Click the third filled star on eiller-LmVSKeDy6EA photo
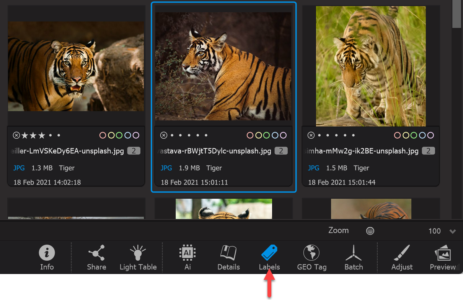Viewport: 463px width, 300px height. [42, 135]
